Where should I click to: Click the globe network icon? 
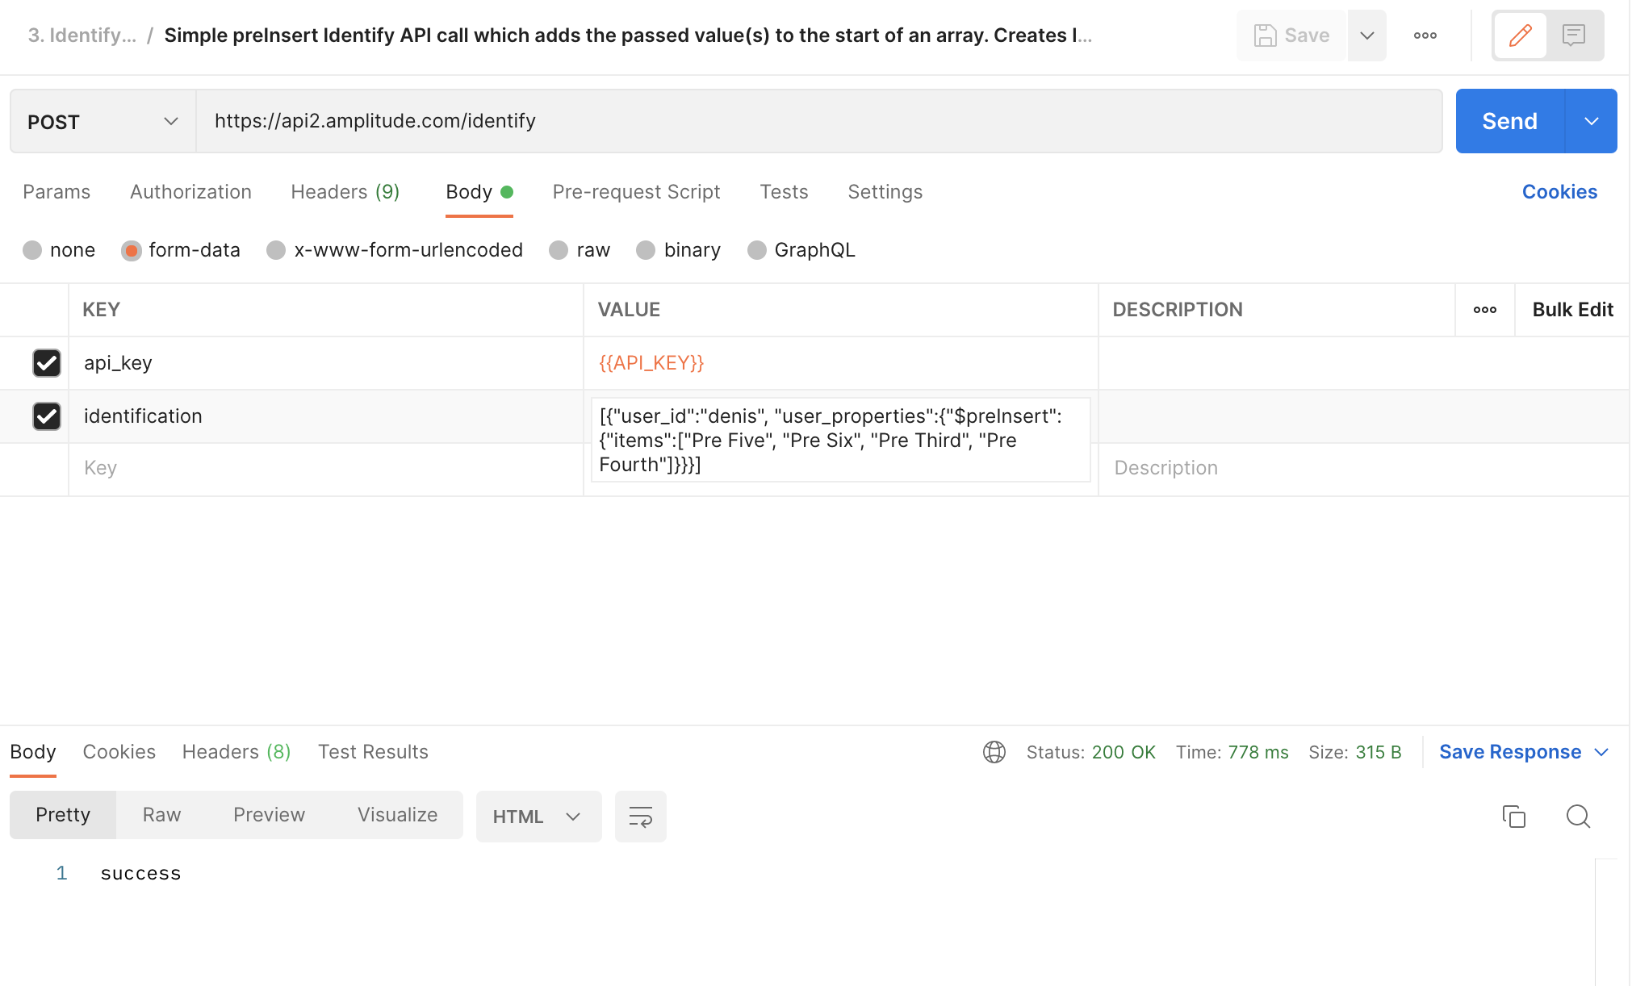click(x=994, y=752)
